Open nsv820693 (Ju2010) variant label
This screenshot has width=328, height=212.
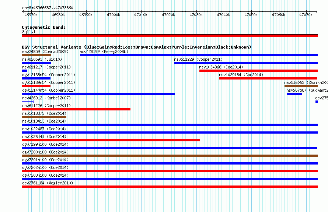pos(42,59)
